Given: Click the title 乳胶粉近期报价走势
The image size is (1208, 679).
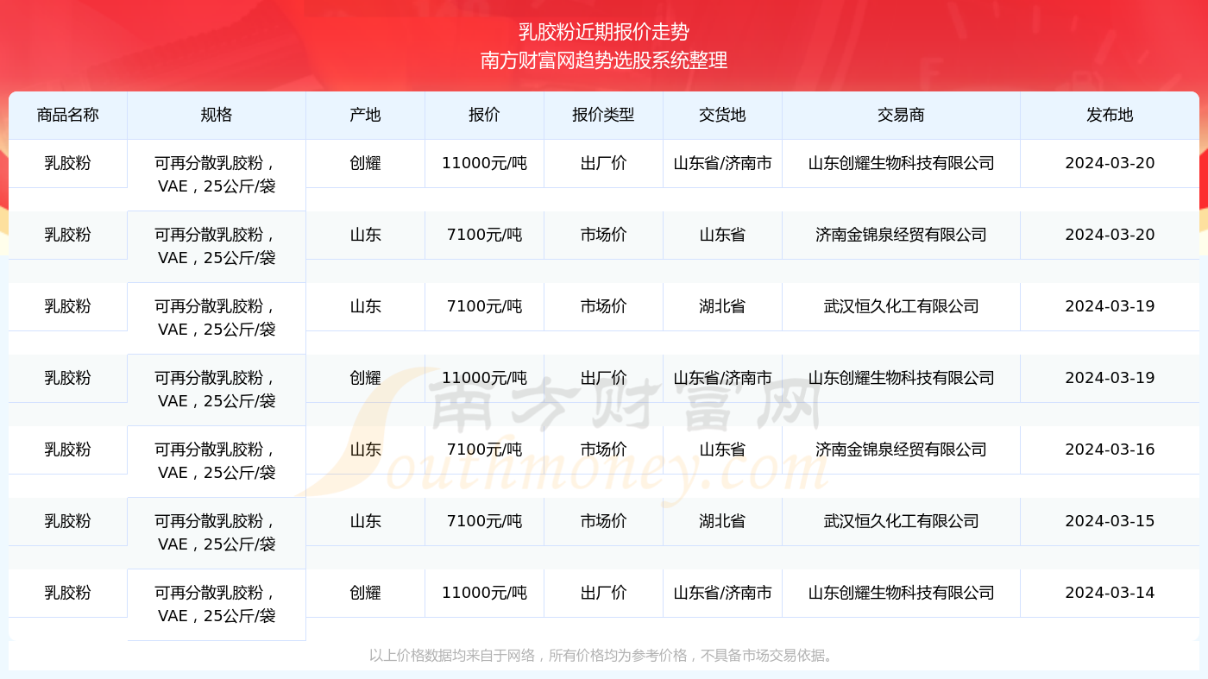Looking at the screenshot, I should click(604, 32).
